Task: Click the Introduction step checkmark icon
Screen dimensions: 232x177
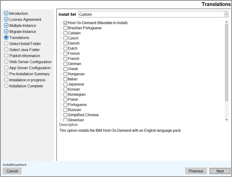Action: [x=6, y=13]
